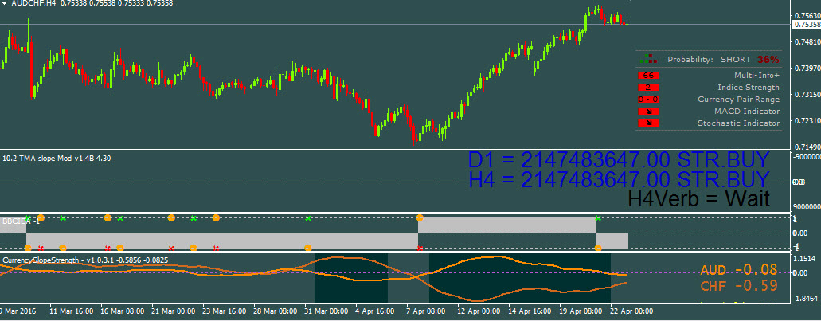821x321 pixels.
Task: Click the MACD Indicator down-arrow icon
Action: 648,112
